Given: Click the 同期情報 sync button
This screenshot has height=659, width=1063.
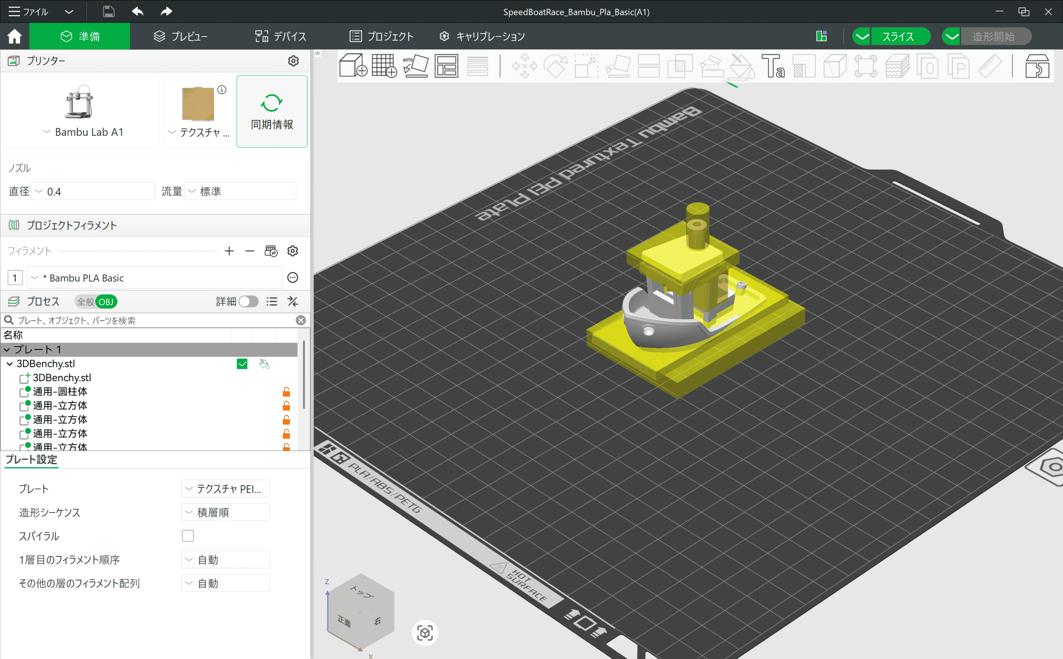Looking at the screenshot, I should (272, 112).
